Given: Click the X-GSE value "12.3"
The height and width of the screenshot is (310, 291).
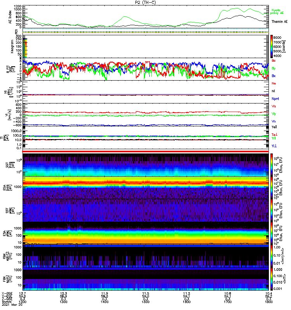Looking at the screenshot, I should click(64, 294).
